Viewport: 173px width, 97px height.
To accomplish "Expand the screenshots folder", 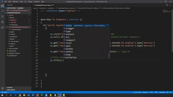I will click(x=13, y=37).
